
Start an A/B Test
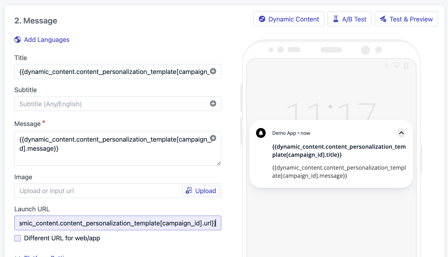tap(349, 19)
